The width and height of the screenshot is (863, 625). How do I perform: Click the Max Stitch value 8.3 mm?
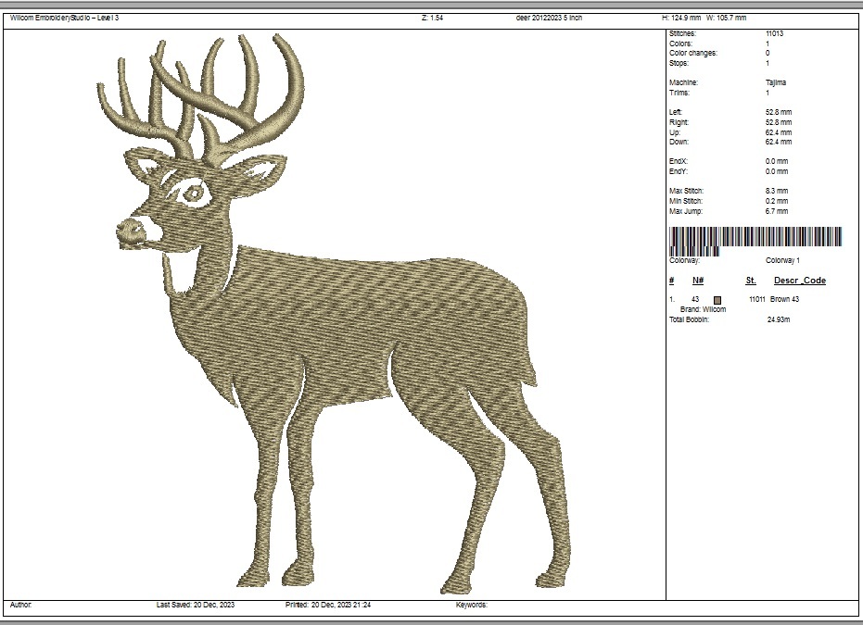777,193
